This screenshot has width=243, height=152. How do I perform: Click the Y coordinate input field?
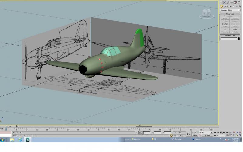point(157,133)
